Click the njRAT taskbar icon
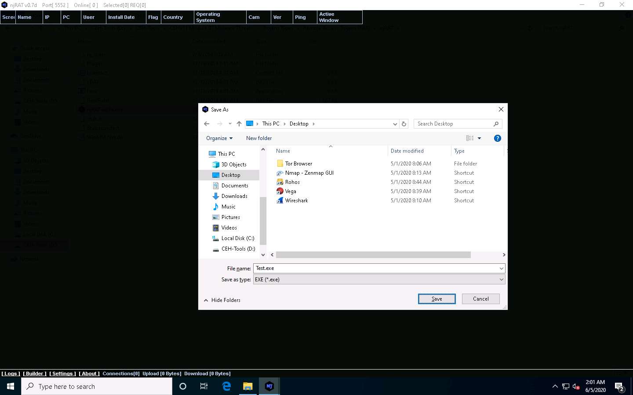This screenshot has width=633, height=395. (269, 386)
